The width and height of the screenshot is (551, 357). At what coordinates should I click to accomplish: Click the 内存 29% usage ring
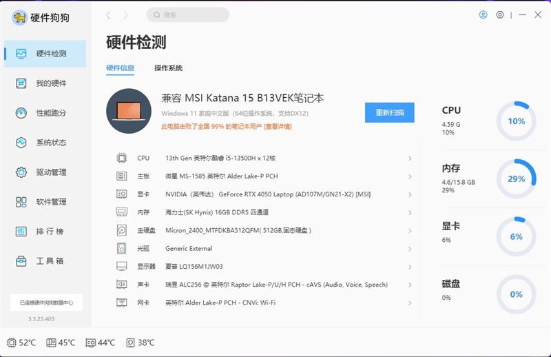tap(516, 178)
